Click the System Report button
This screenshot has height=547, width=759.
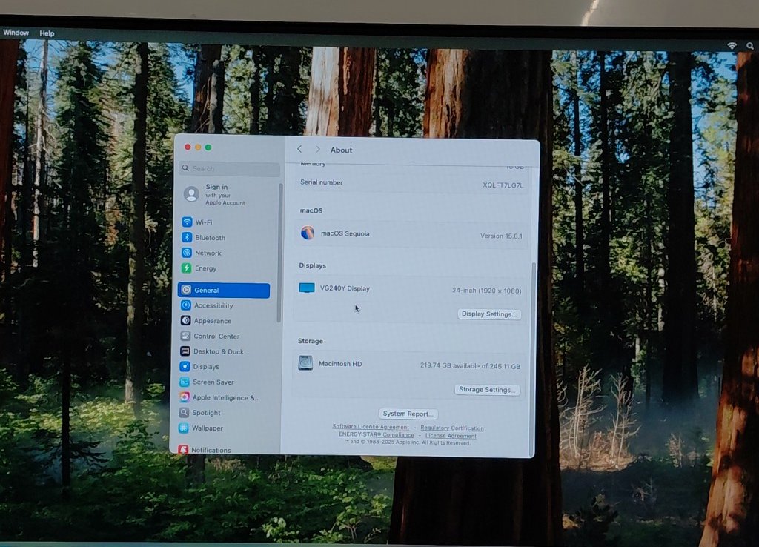(408, 414)
